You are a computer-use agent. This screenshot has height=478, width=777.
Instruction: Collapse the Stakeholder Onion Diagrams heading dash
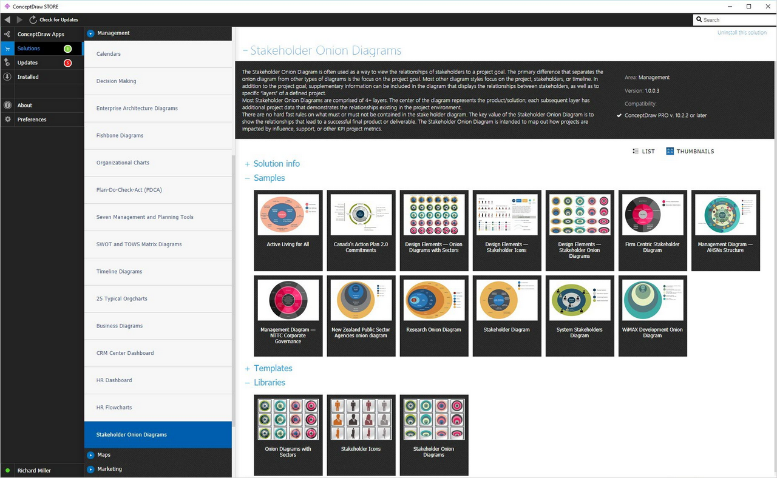(x=245, y=51)
